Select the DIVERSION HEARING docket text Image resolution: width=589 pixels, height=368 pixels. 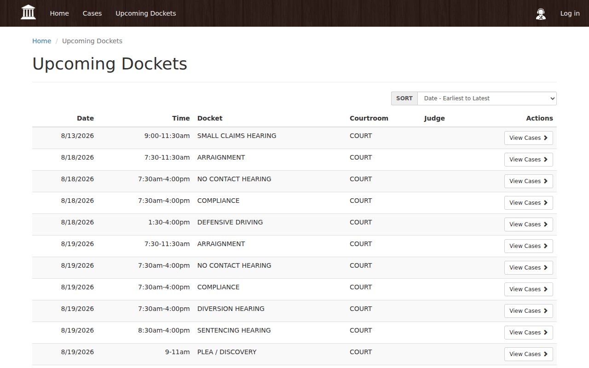(x=231, y=309)
